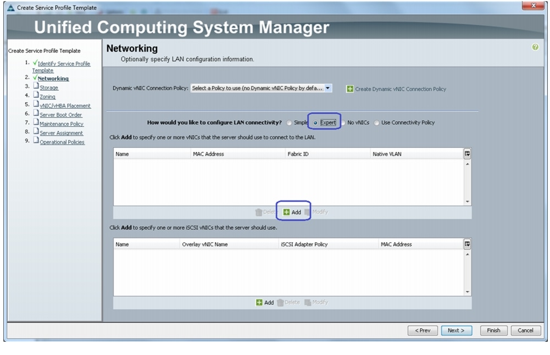Click the Fabric ID column header
The width and height of the screenshot is (550, 355).
pos(327,154)
